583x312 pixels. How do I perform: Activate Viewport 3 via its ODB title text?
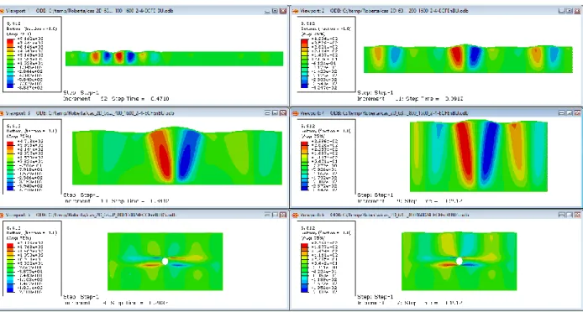pos(106,113)
